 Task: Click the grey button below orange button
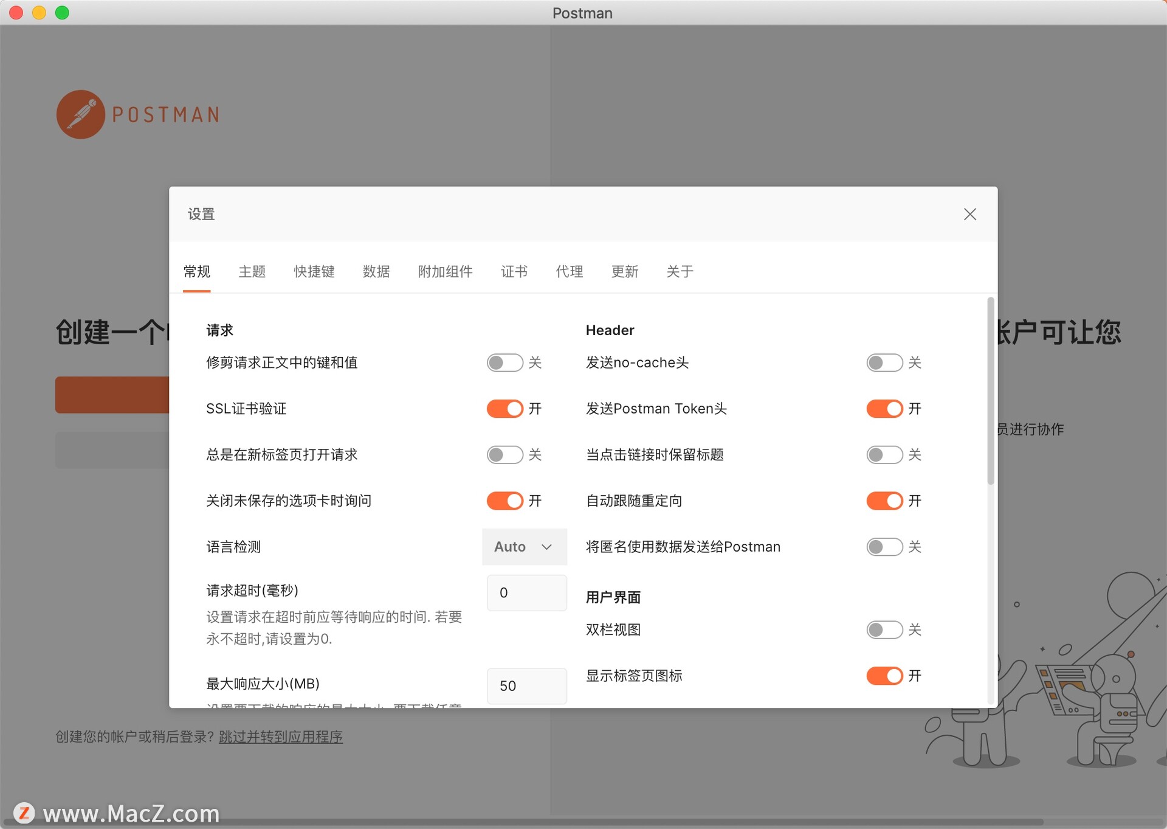coord(112,450)
